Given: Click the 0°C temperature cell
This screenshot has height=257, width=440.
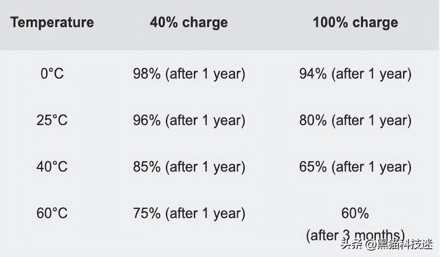Looking at the screenshot, I should (x=52, y=74).
